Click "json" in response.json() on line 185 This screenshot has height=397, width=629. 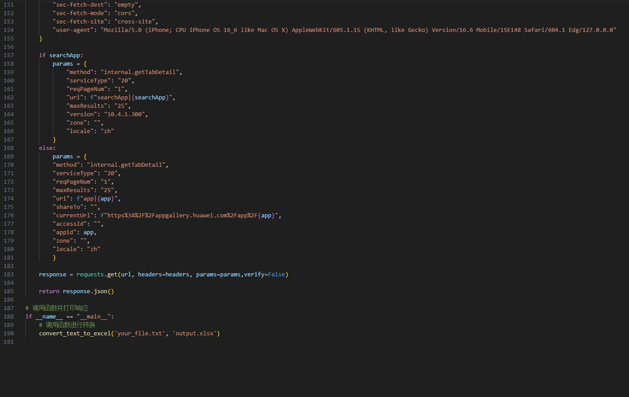[100, 291]
